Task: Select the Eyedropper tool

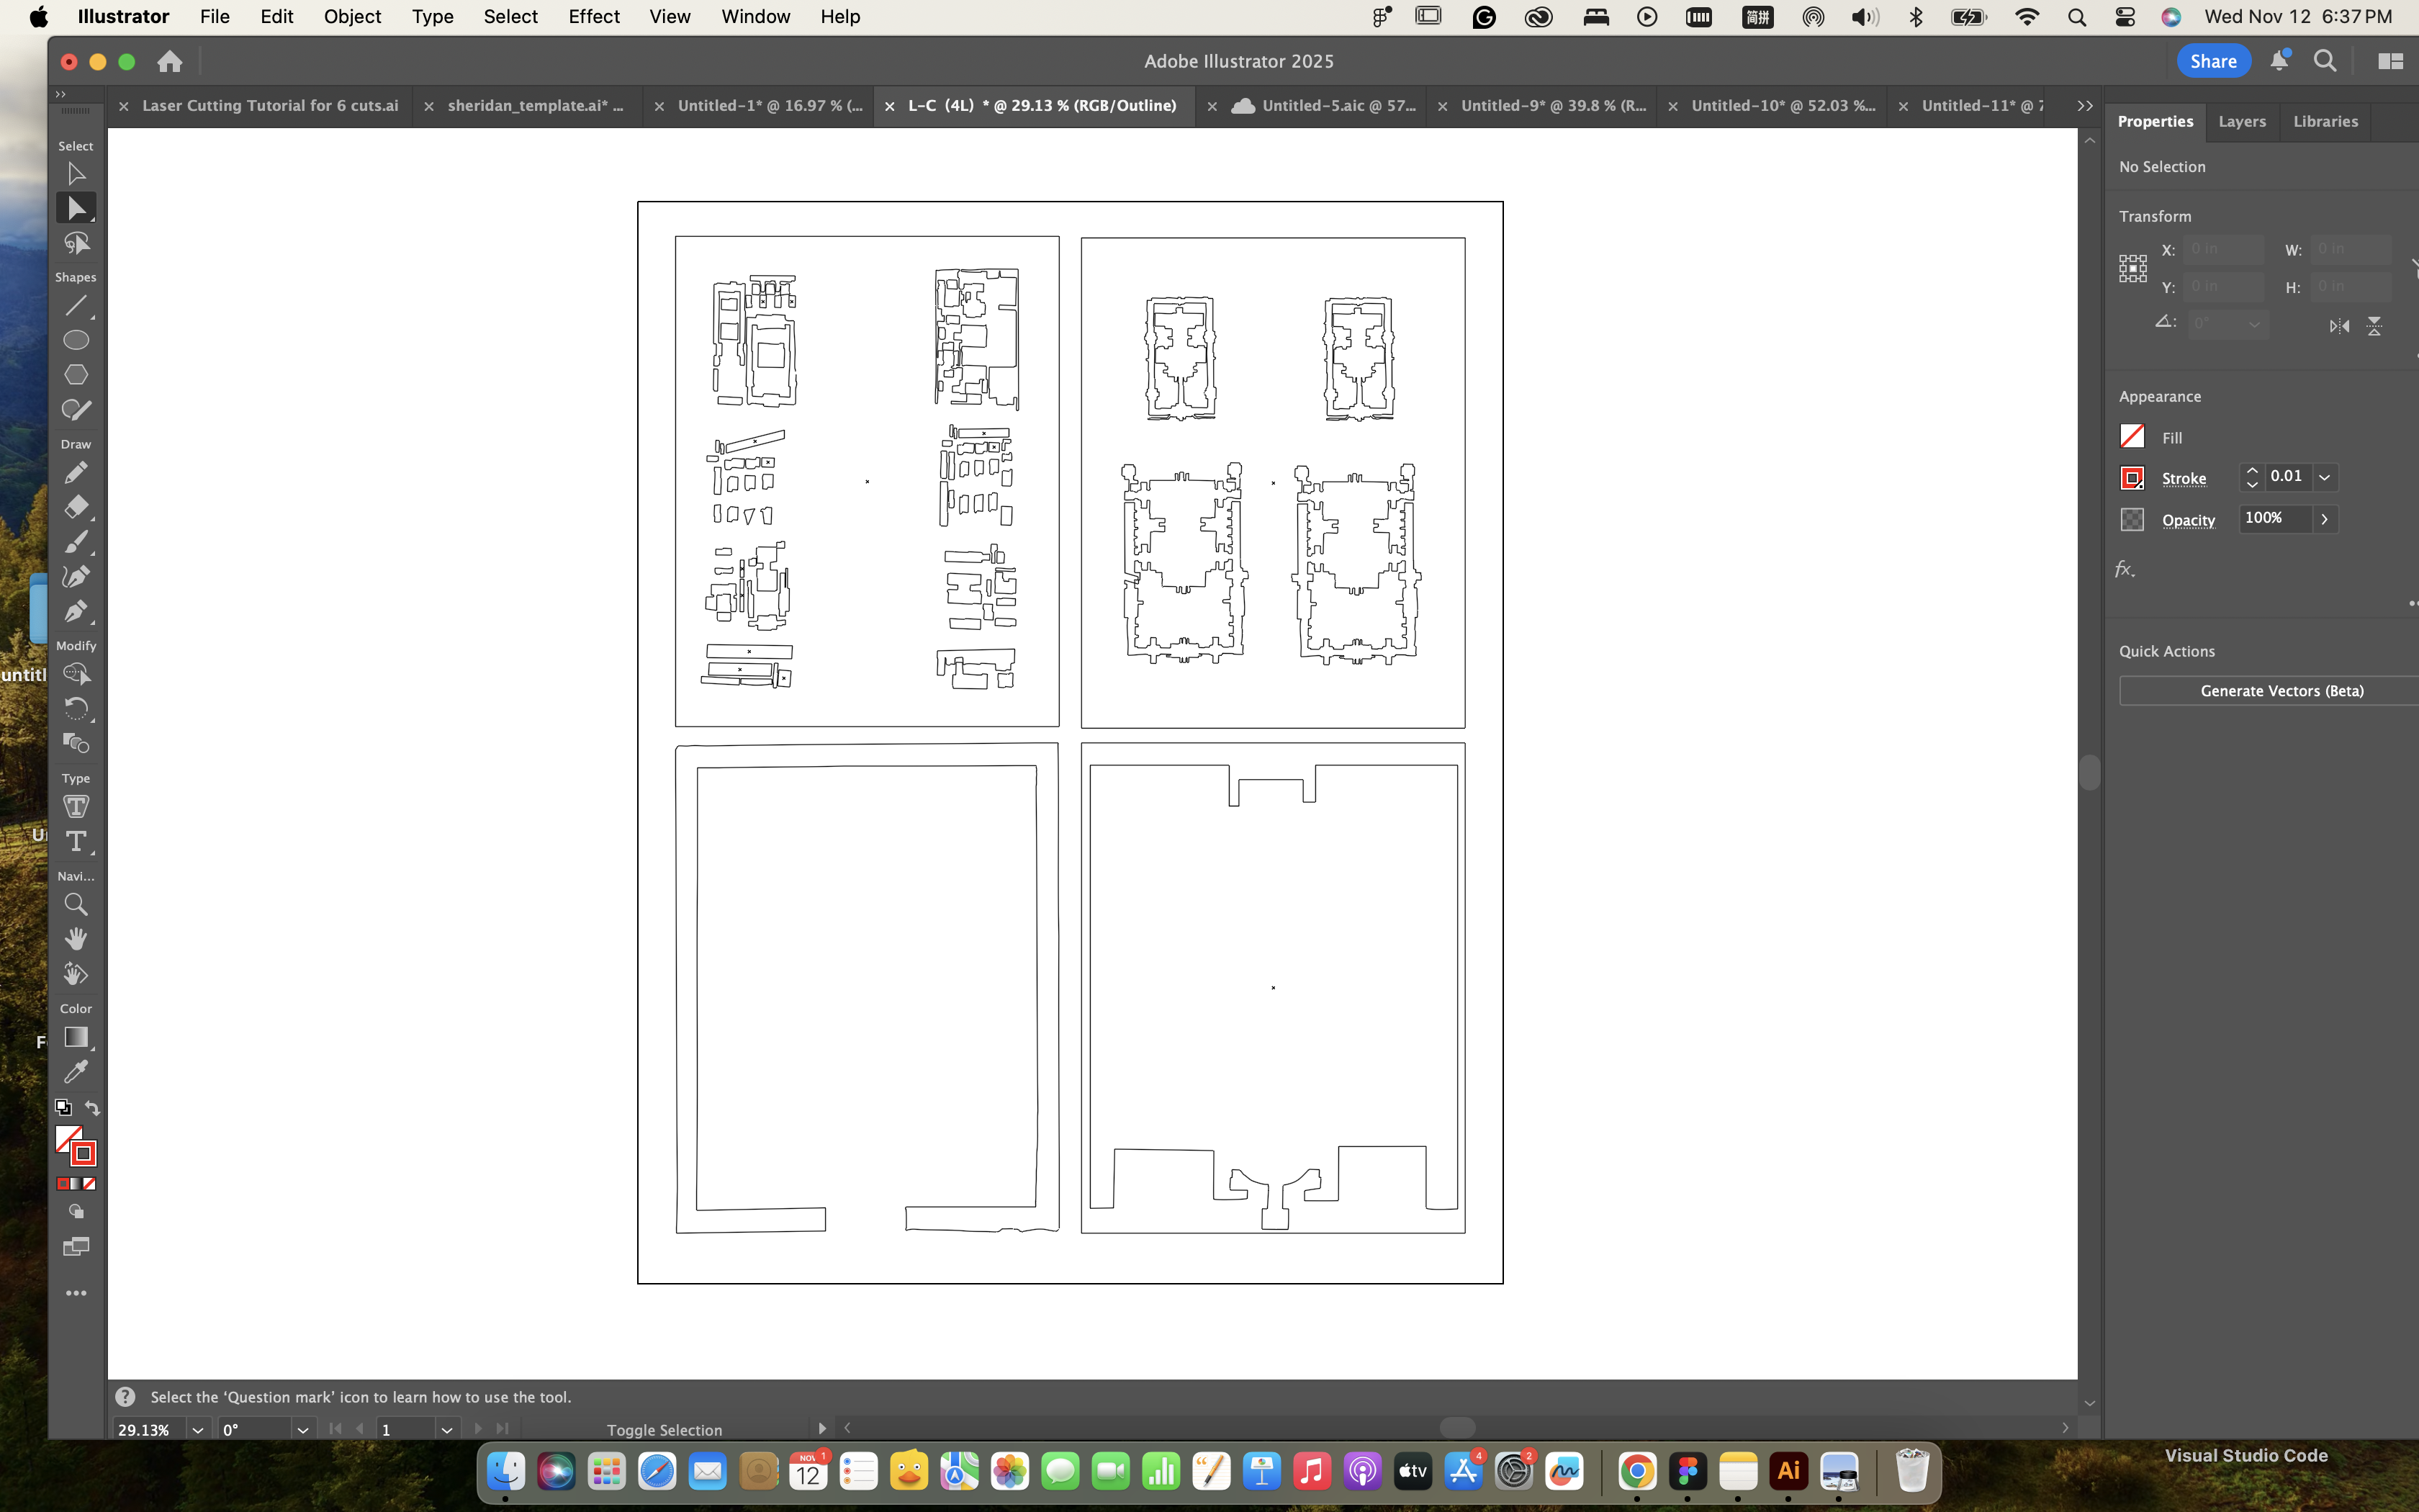Action: coord(76,1072)
